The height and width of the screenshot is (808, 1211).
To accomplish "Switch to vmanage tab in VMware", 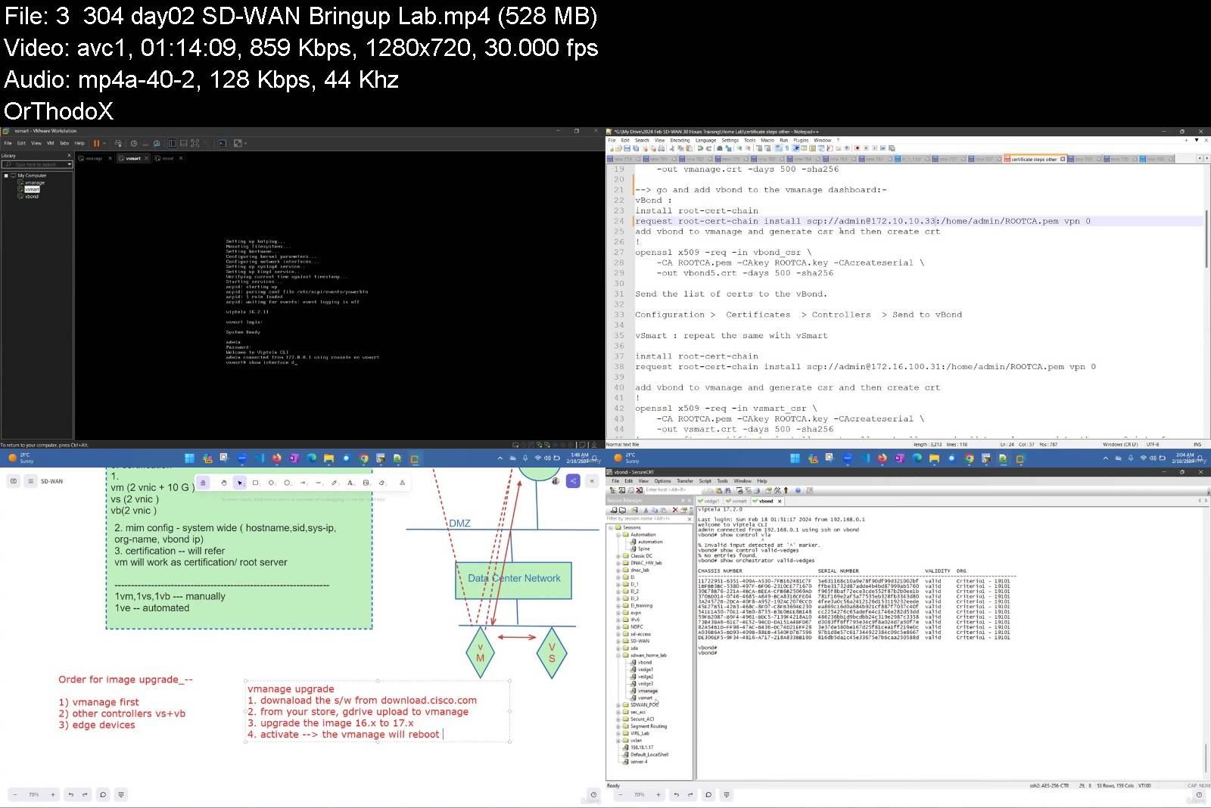I will tap(94, 158).
